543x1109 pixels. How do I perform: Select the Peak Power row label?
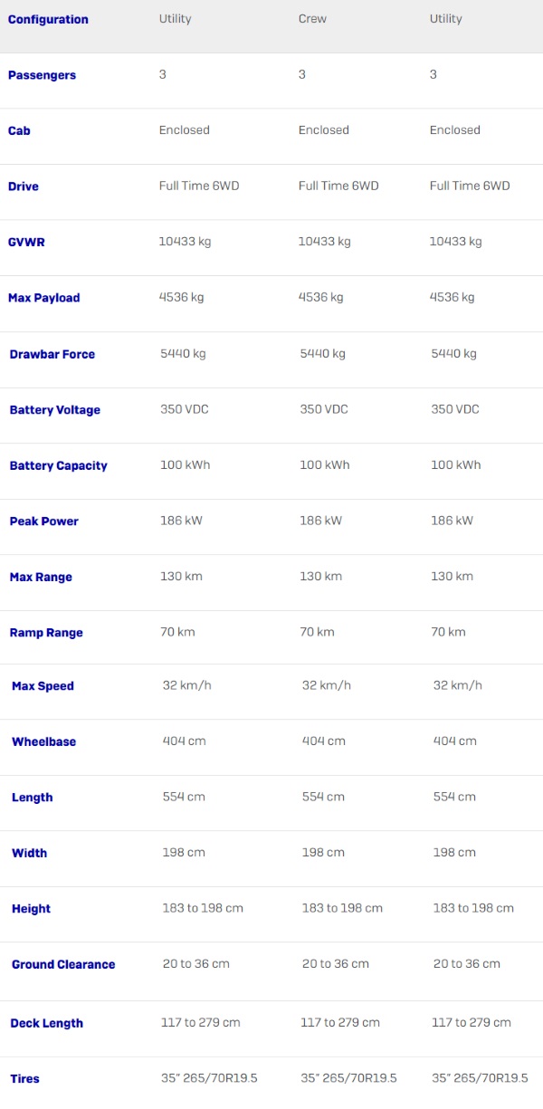click(44, 521)
